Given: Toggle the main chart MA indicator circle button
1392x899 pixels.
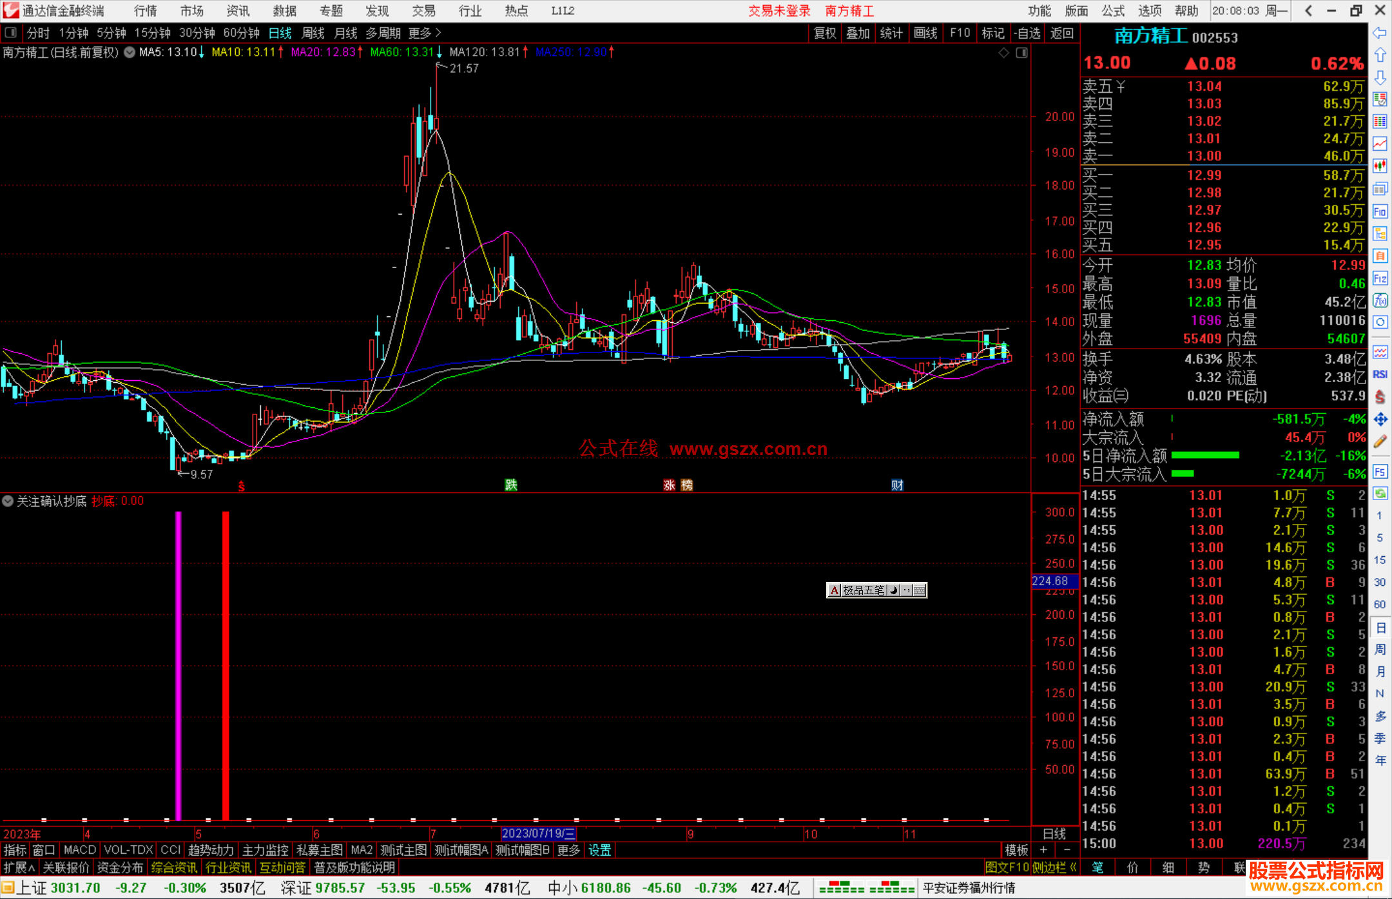Looking at the screenshot, I should (130, 52).
